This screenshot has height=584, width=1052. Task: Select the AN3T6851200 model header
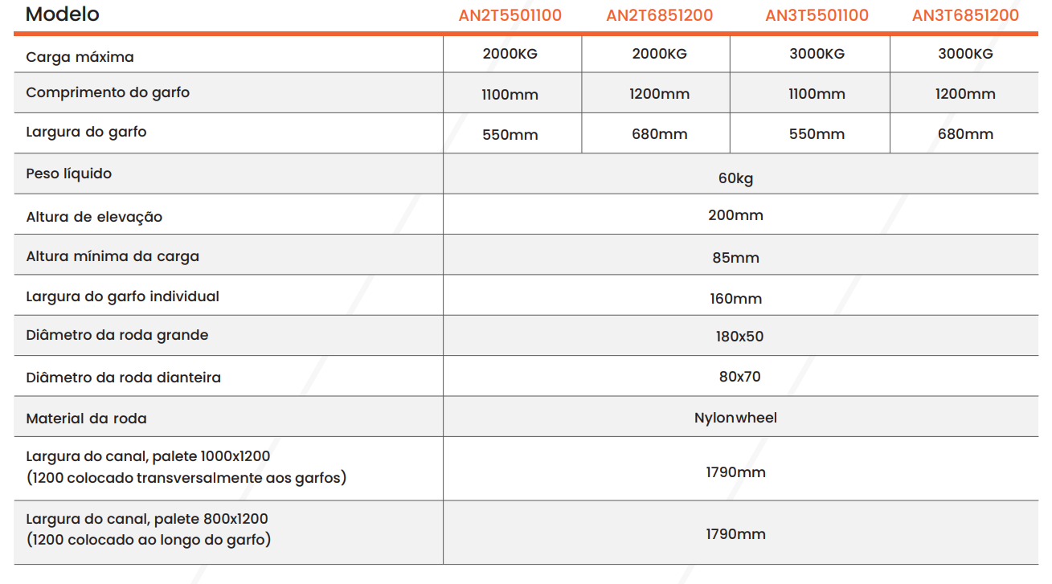click(965, 15)
